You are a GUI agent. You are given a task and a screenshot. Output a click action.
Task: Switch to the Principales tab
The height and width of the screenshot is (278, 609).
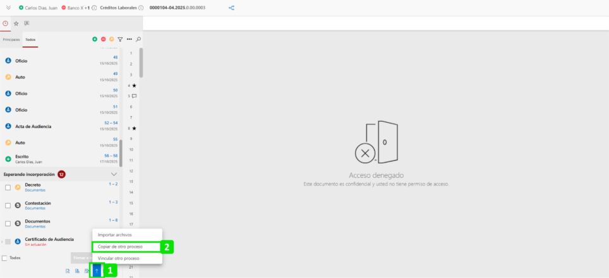coord(11,40)
